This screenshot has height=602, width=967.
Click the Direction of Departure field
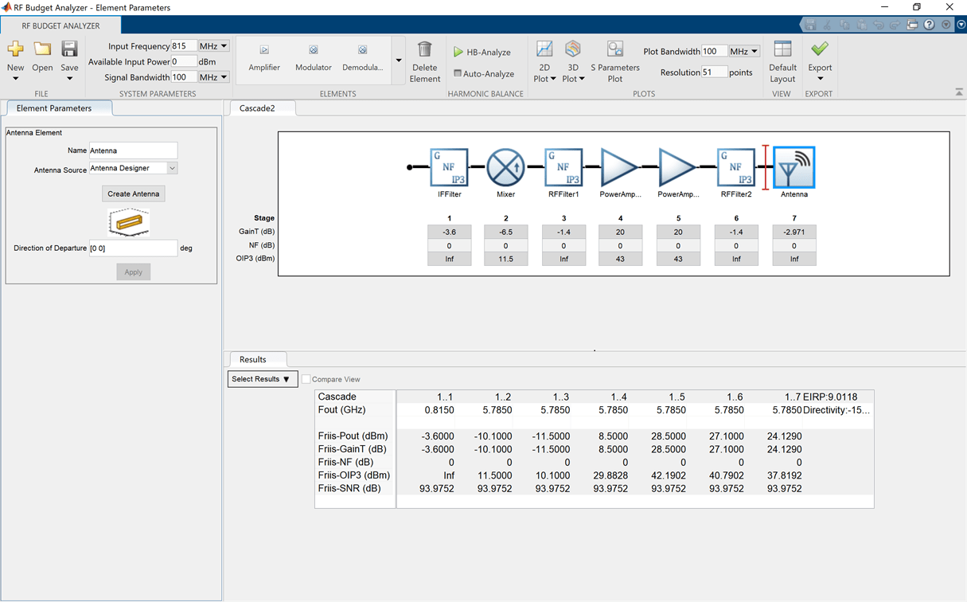point(133,248)
